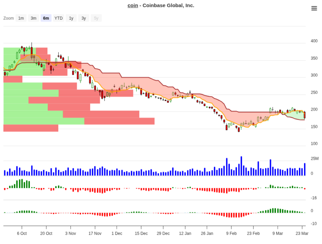Viewport: 322px width, 244px height.
Task: Open the chart context hamburger menu
Action: 314,8
